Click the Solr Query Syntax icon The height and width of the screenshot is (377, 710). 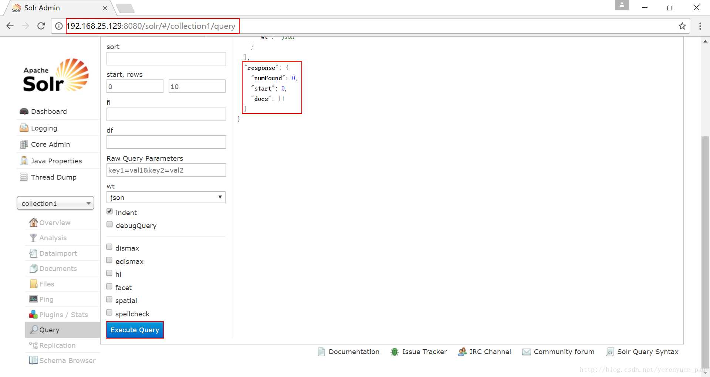[x=610, y=352]
